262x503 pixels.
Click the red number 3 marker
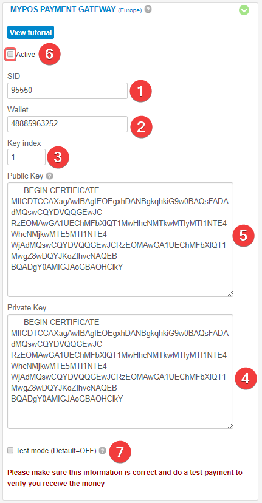coord(58,157)
